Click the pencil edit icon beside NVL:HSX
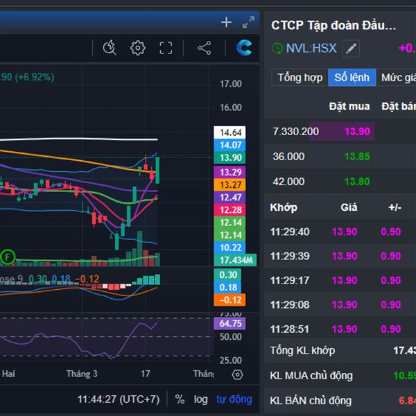Image resolution: width=416 pixels, height=416 pixels. (x=352, y=49)
